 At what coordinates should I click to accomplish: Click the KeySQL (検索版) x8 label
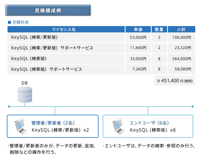point(152,130)
